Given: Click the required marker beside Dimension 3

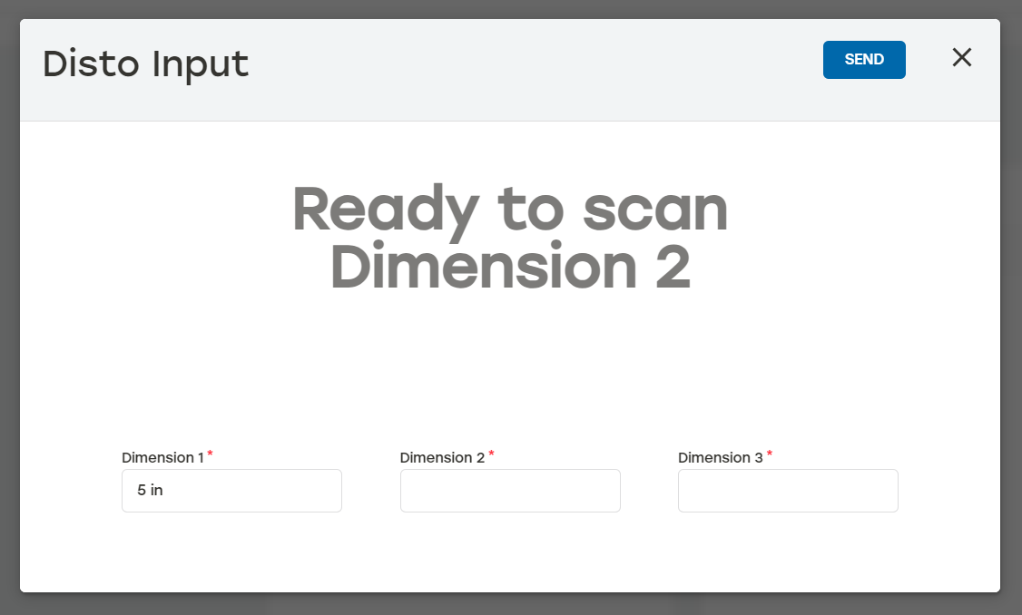Looking at the screenshot, I should coord(770,454).
